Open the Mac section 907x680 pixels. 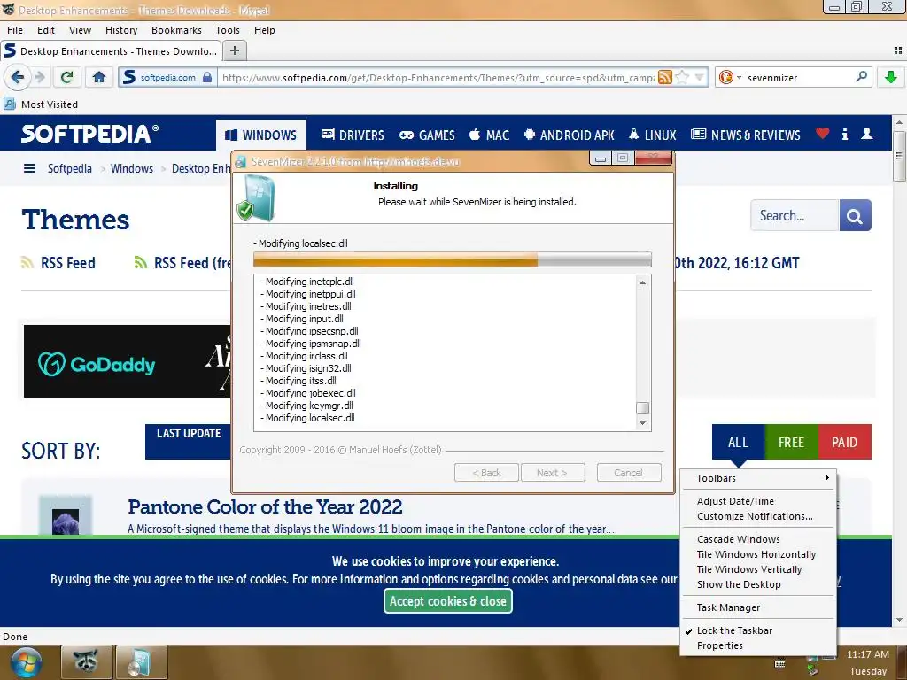pyautogui.click(x=489, y=135)
